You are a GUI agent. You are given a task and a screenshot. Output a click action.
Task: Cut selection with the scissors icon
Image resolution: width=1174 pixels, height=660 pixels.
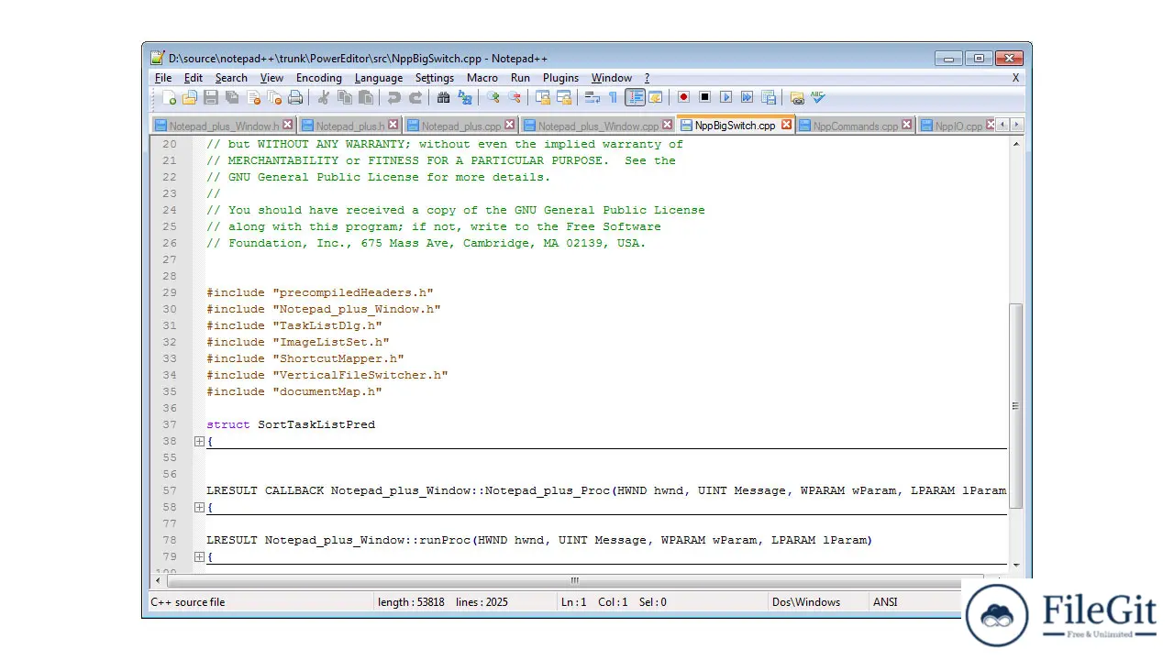pyautogui.click(x=323, y=97)
